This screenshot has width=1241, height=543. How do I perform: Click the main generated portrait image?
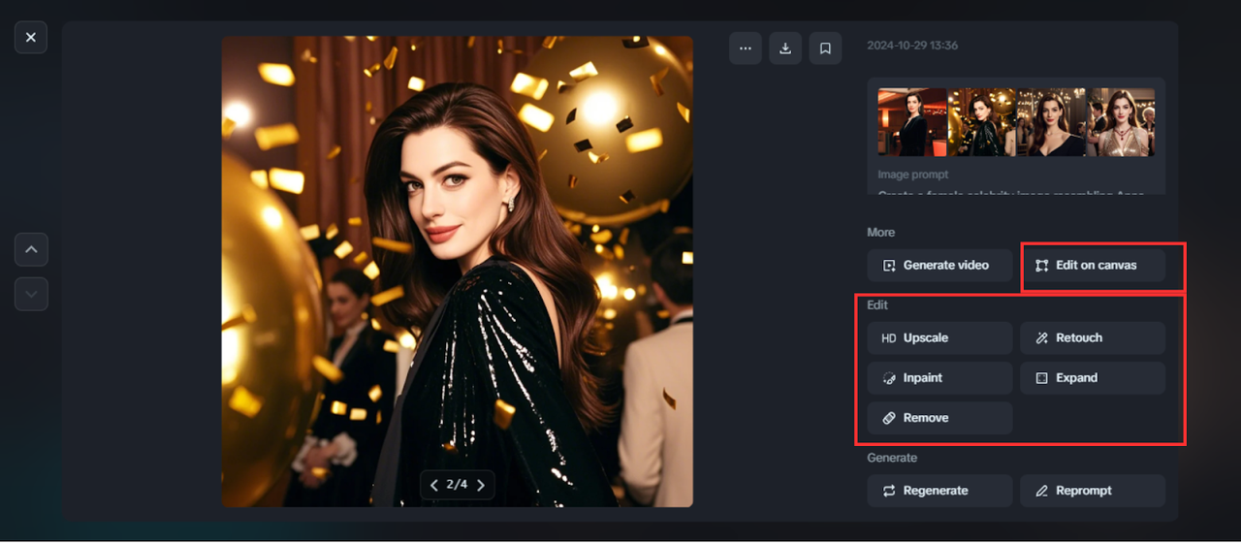[458, 271]
